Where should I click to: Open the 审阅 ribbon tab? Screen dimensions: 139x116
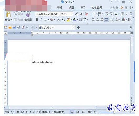point(60,8)
